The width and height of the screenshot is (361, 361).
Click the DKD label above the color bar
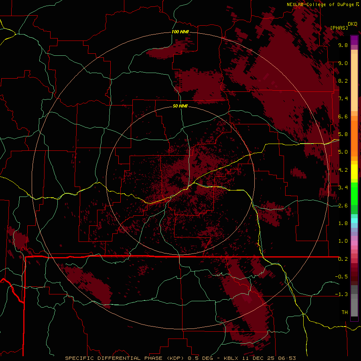[353, 24]
